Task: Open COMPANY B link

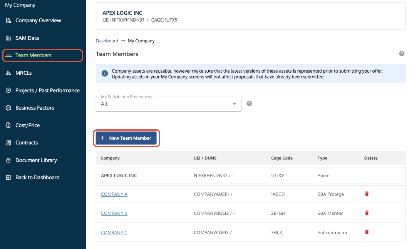Action: [114, 214]
